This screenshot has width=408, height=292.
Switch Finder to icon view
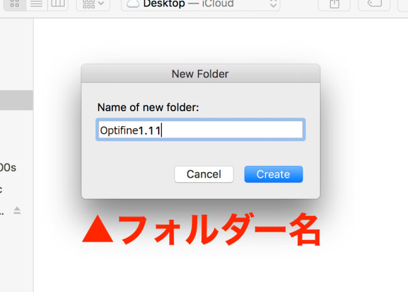pos(14,4)
